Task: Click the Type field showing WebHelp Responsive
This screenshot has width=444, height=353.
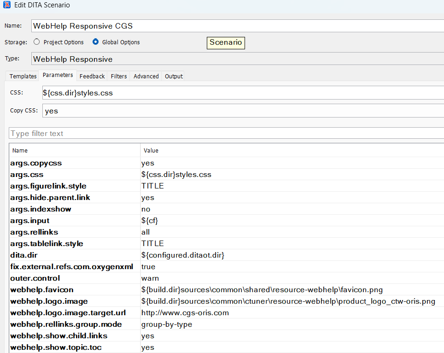Action: [238, 59]
